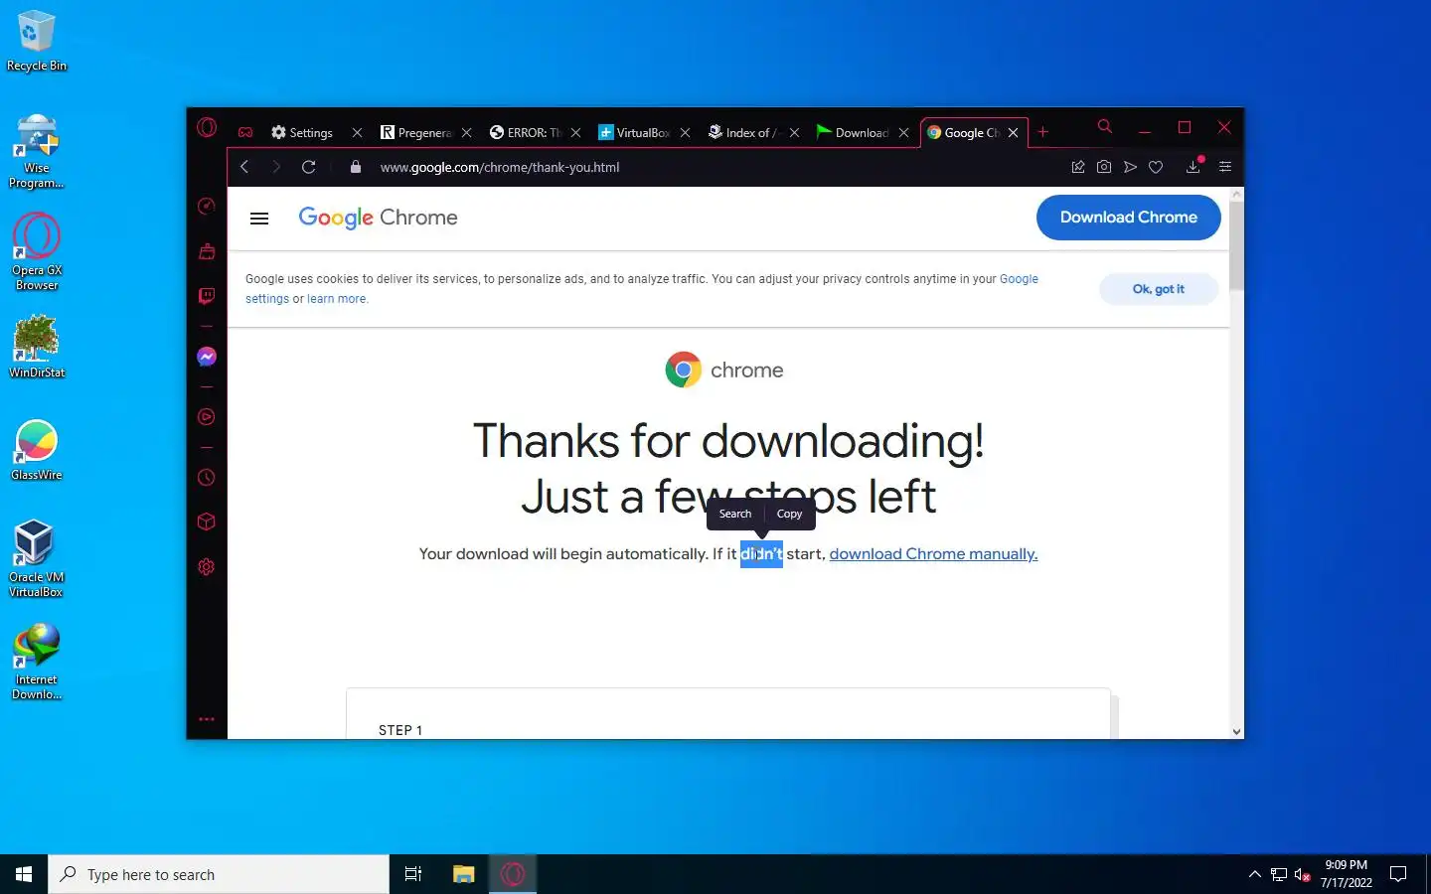Select GlassWire desktop shortcut
Image resolution: width=1431 pixels, height=894 pixels.
point(37,450)
